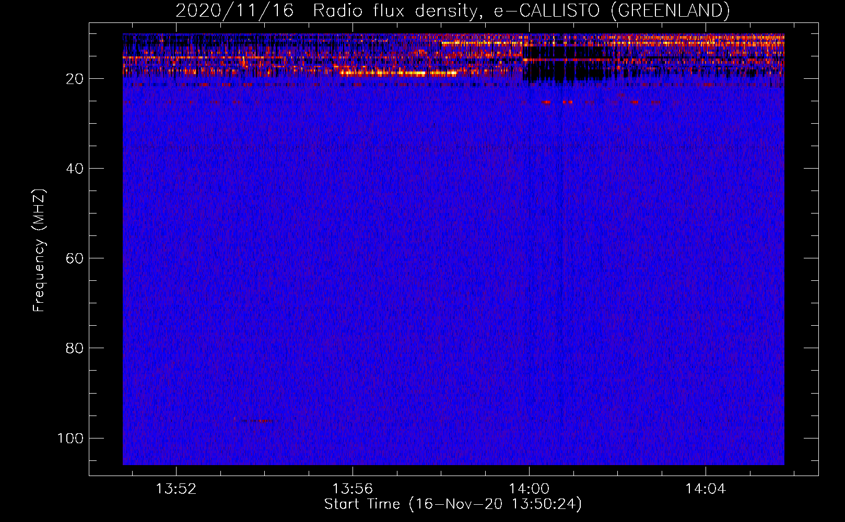
Task: Click the '40' frequency tick label
Action: [75, 169]
